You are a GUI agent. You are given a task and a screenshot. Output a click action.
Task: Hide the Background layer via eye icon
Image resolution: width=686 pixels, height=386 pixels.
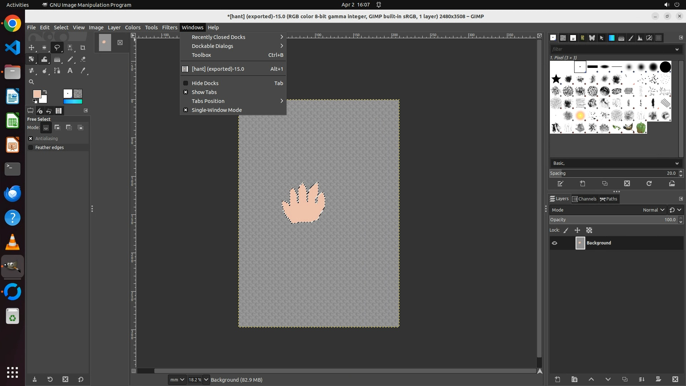point(555,243)
